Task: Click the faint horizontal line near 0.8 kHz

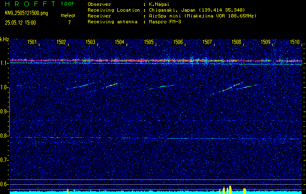Action: pos(156,138)
